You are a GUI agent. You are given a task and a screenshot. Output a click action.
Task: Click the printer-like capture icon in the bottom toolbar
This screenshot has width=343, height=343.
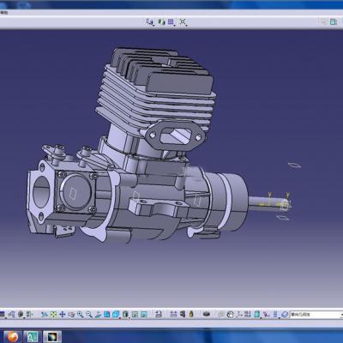[x=159, y=315]
